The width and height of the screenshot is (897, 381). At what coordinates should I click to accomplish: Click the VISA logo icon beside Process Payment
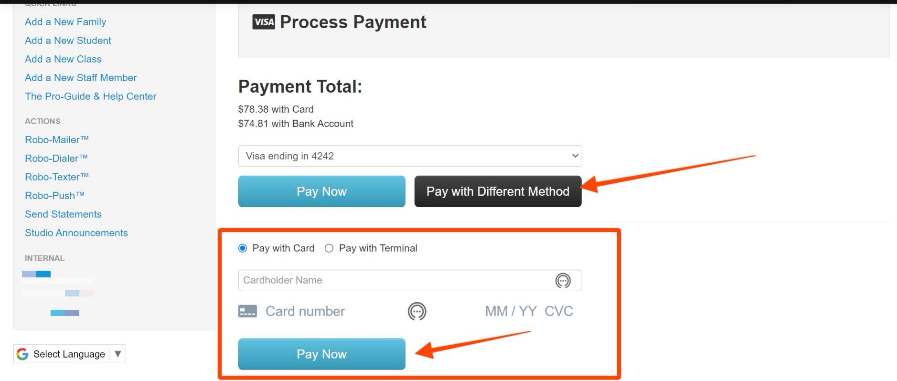point(264,22)
